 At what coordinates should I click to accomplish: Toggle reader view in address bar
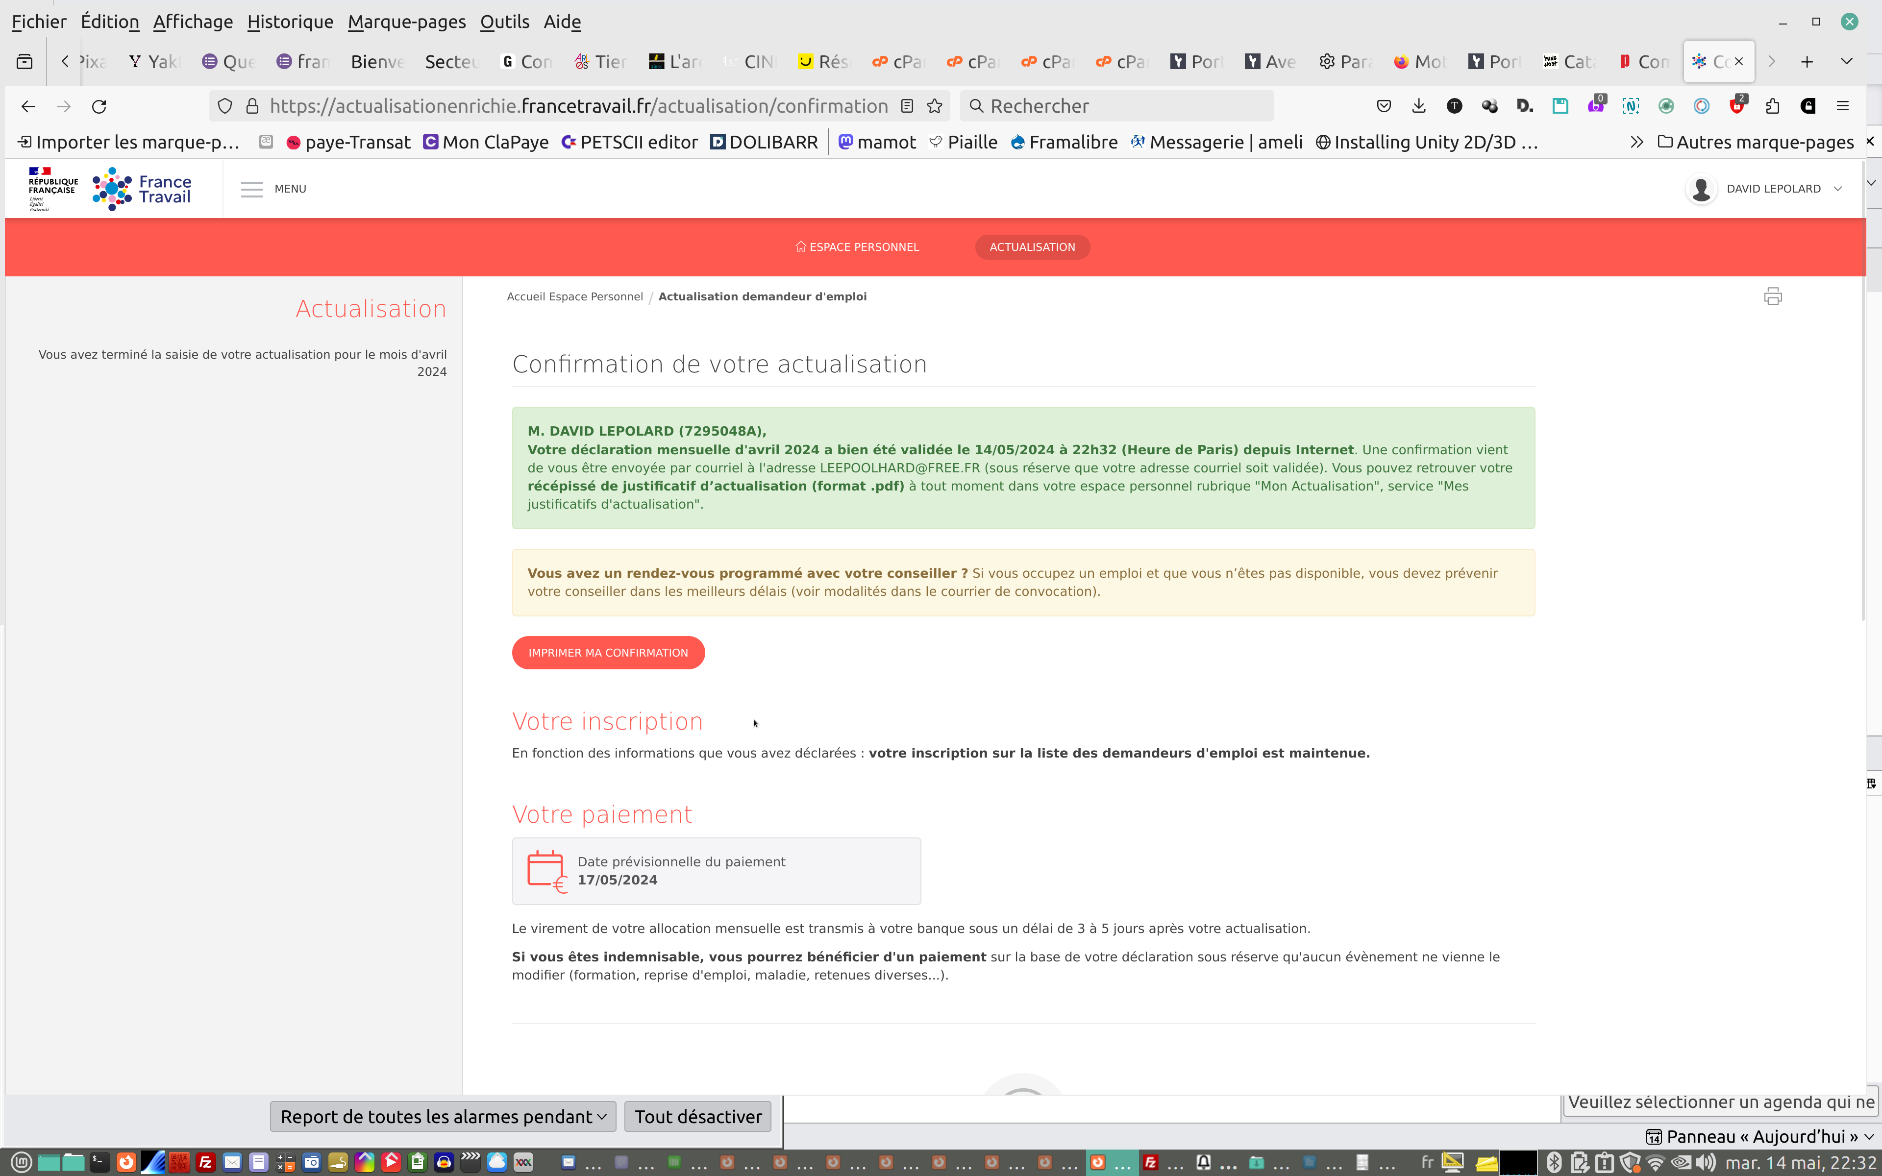pos(907,106)
